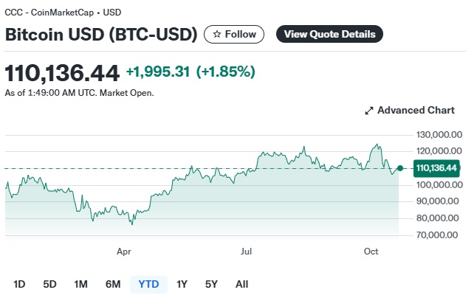474x298 pixels.
Task: Switch chart to 6M range
Action: (113, 284)
